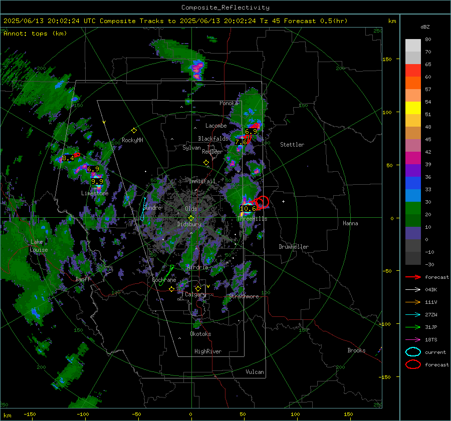Click the Limestone label
451x421 pixels.
(95, 193)
